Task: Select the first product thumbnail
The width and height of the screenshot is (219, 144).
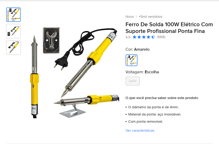Action: 13,15
